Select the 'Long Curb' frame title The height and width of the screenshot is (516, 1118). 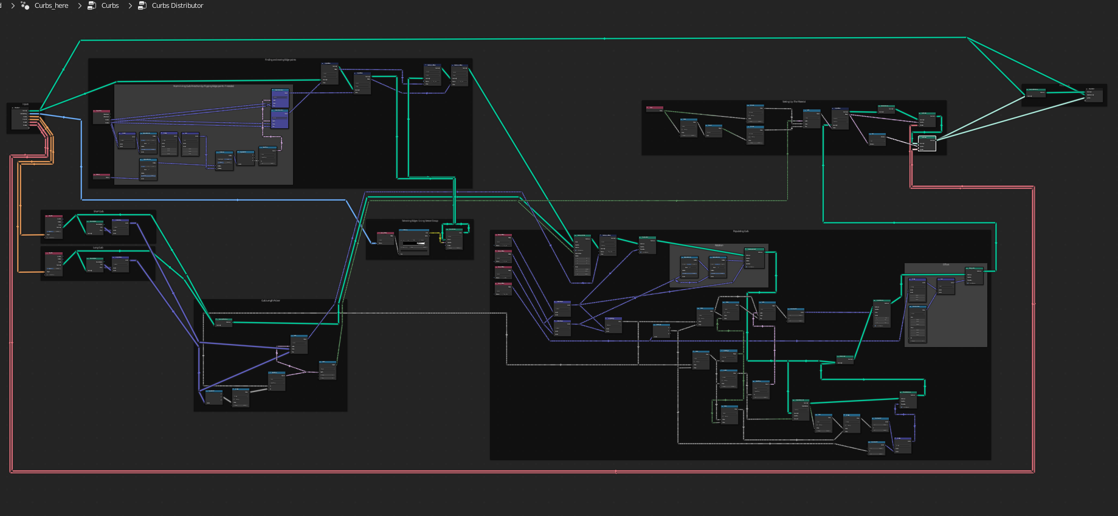98,248
